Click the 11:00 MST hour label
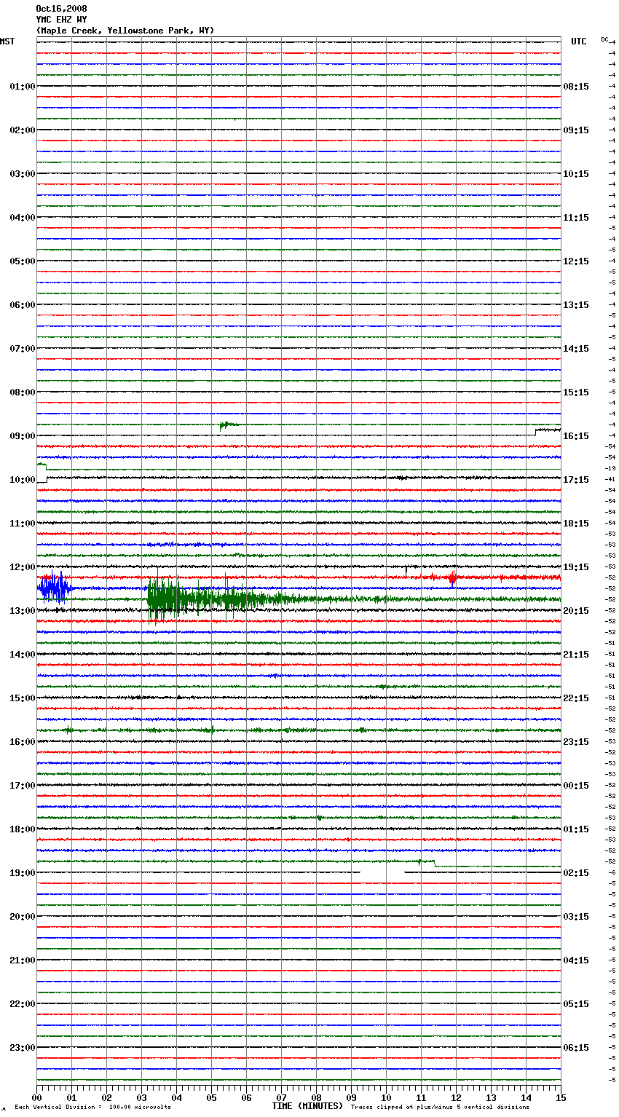Viewport: 619px width, 1117px height. (23, 524)
